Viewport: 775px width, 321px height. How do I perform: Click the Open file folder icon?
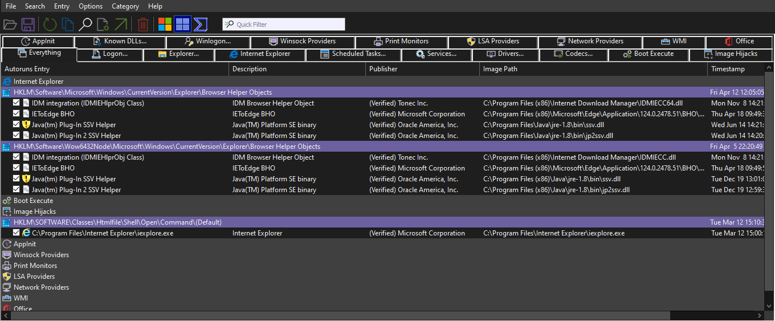(10, 25)
